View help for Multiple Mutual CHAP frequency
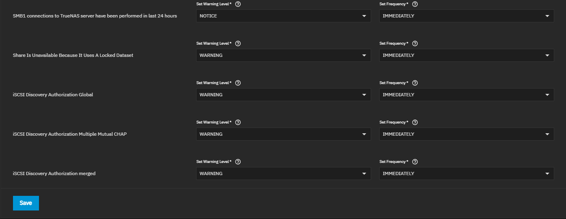Screen dimensions: 566x219 415,122
